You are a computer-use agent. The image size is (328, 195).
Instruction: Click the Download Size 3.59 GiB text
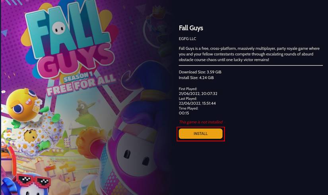(x=200, y=72)
